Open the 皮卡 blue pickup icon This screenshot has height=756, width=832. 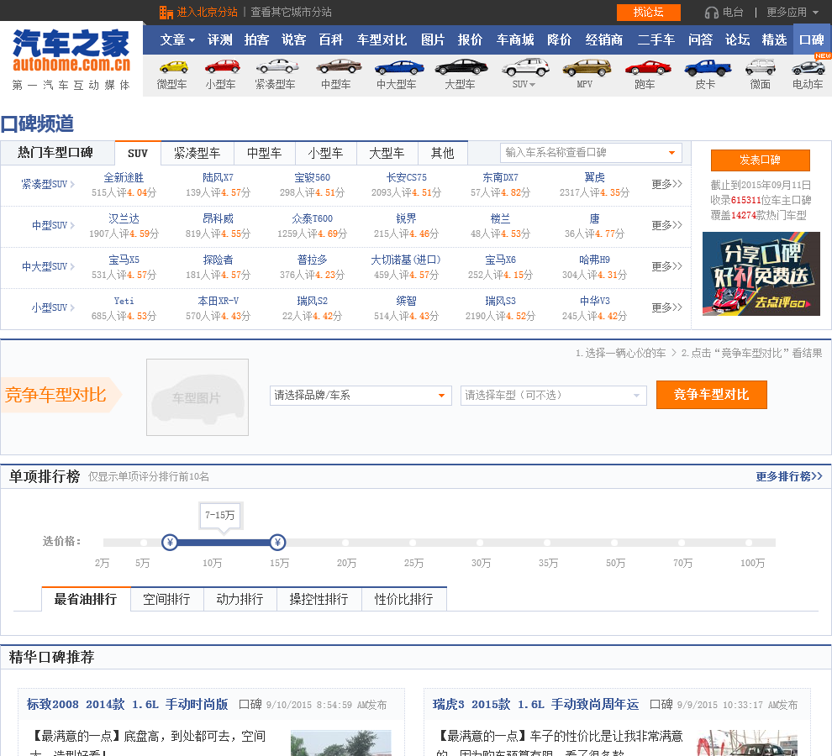[x=708, y=67]
